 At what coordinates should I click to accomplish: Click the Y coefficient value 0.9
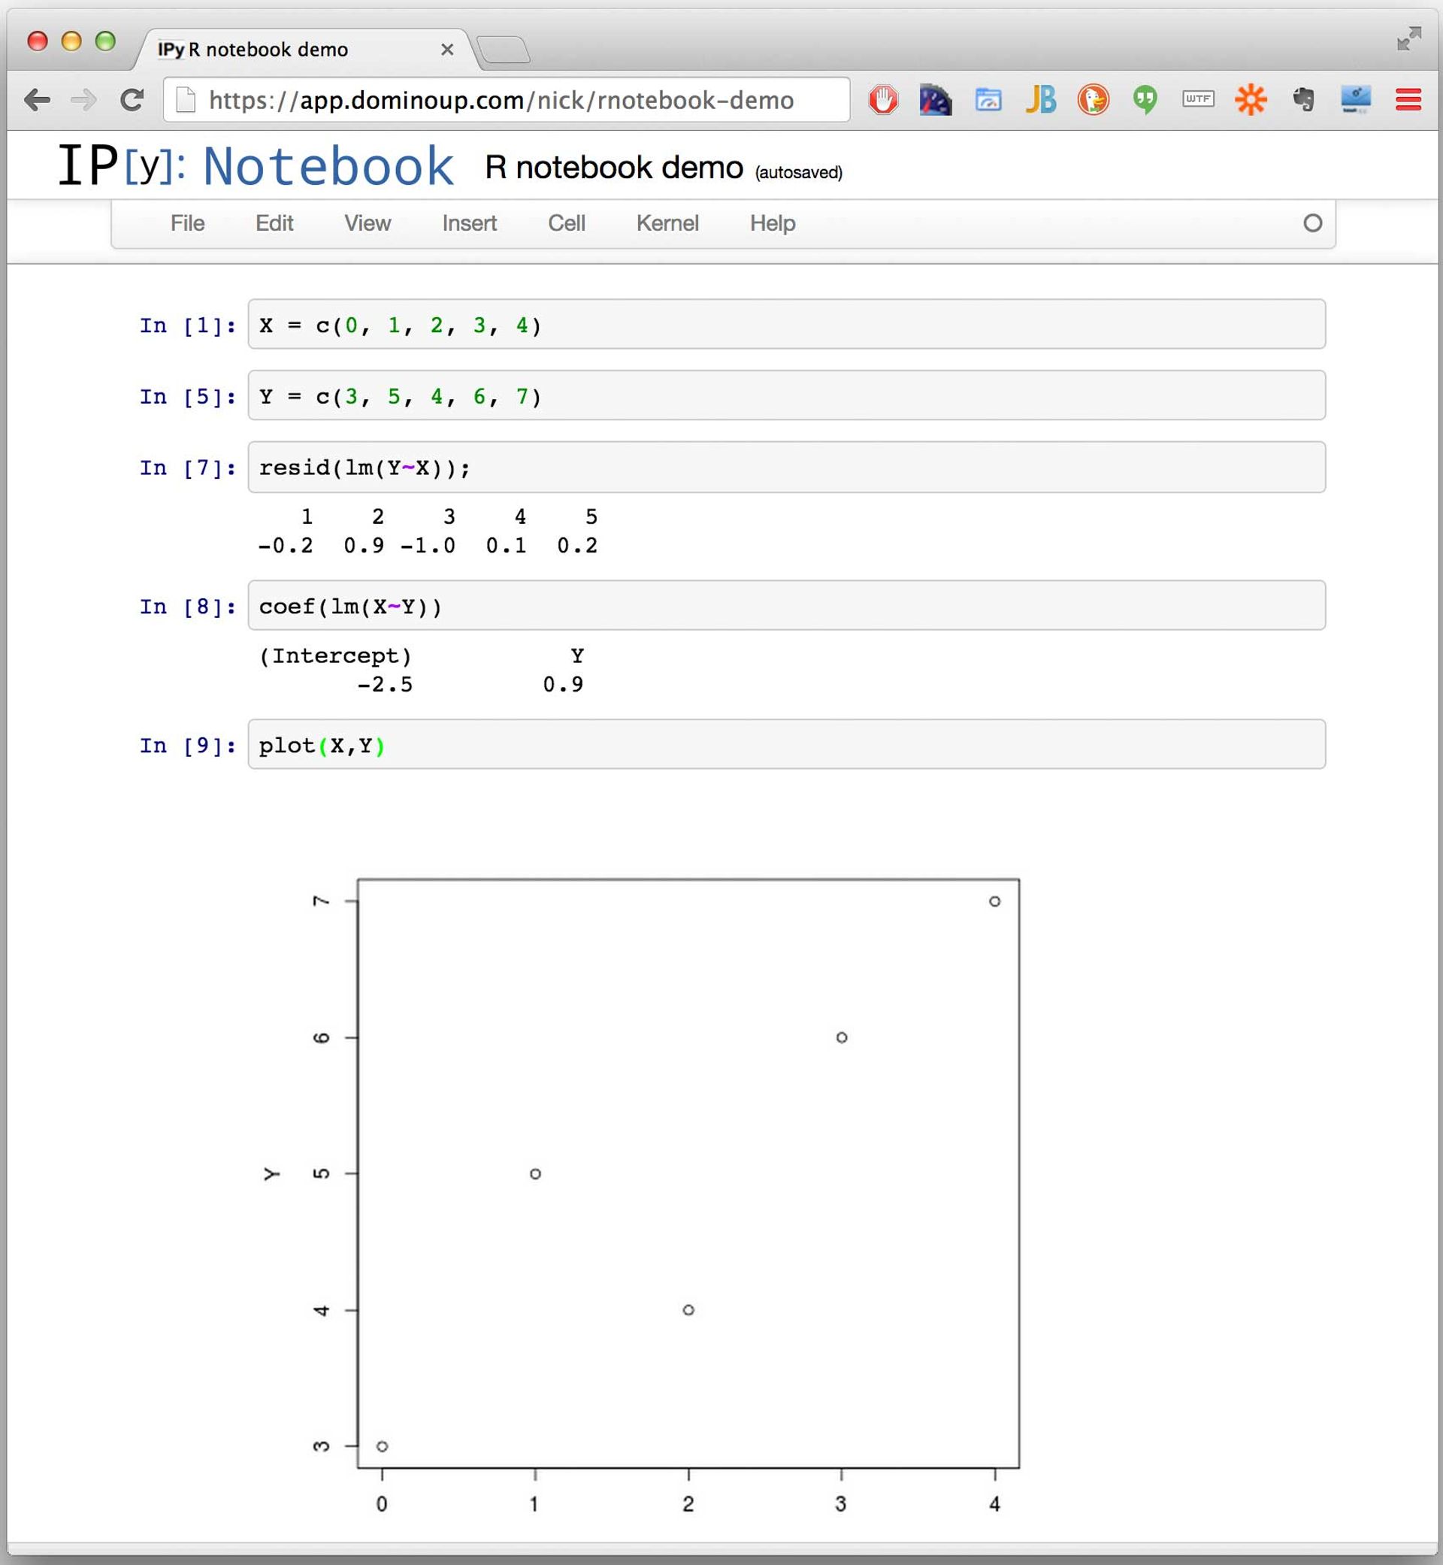[563, 685]
